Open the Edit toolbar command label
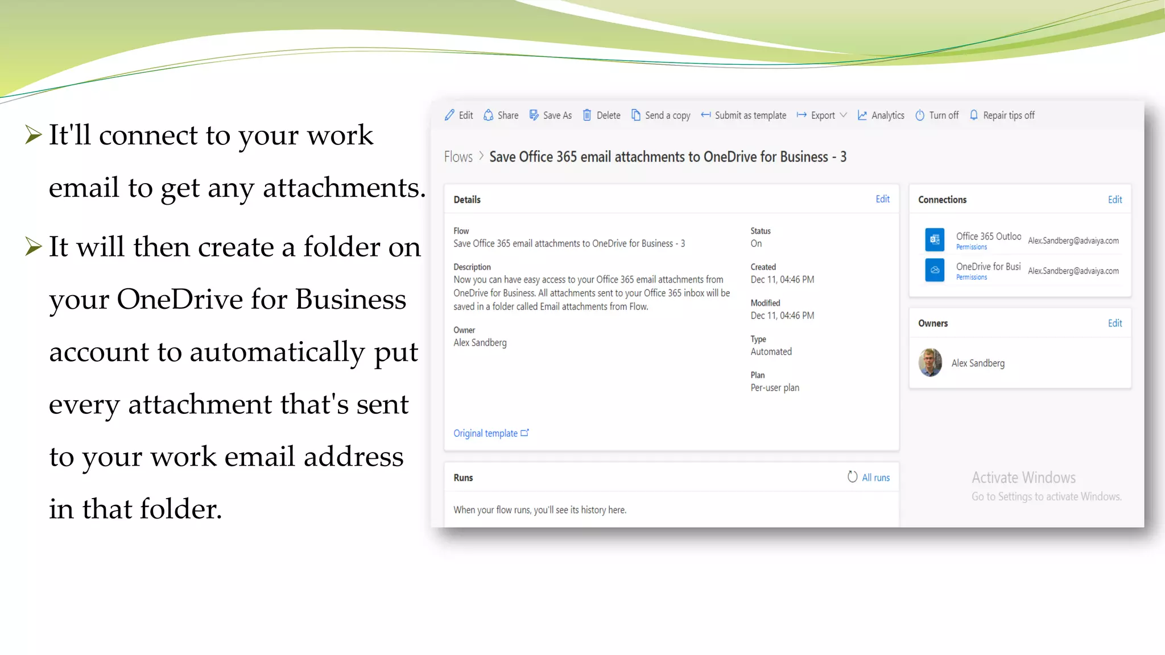Viewport: 1165px width, 655px height. coord(466,115)
